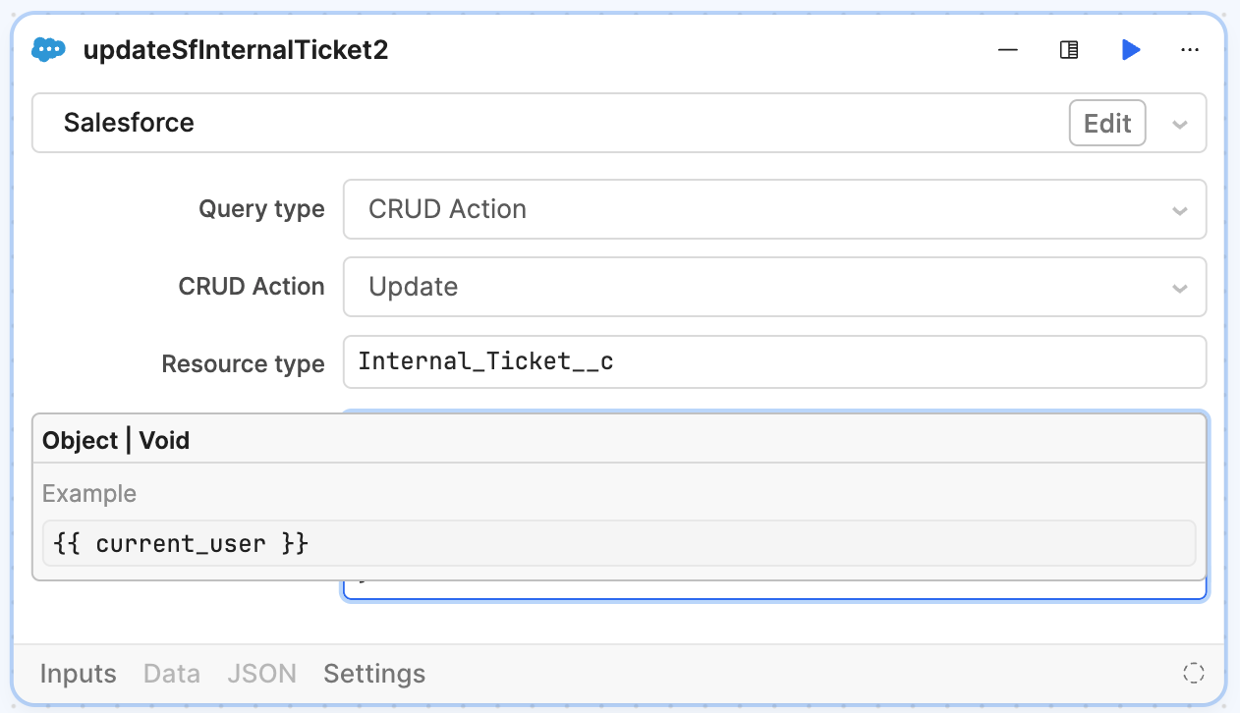Open the Query type dropdown
Screen dimensions: 1240x713
(x=773, y=209)
